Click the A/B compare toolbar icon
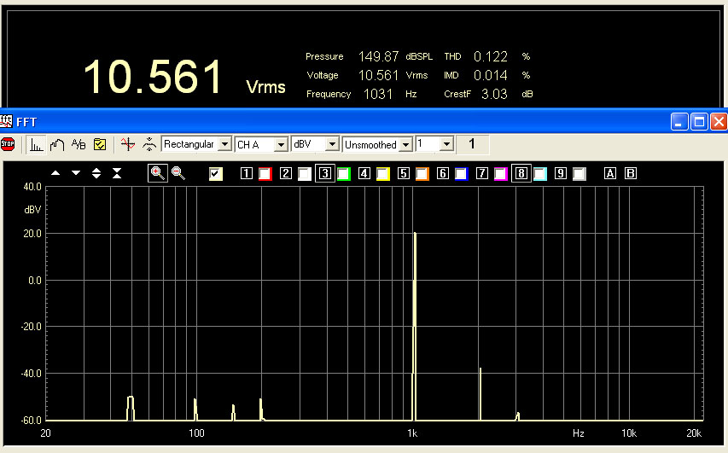Image resolution: width=728 pixels, height=453 pixels. pos(79,144)
